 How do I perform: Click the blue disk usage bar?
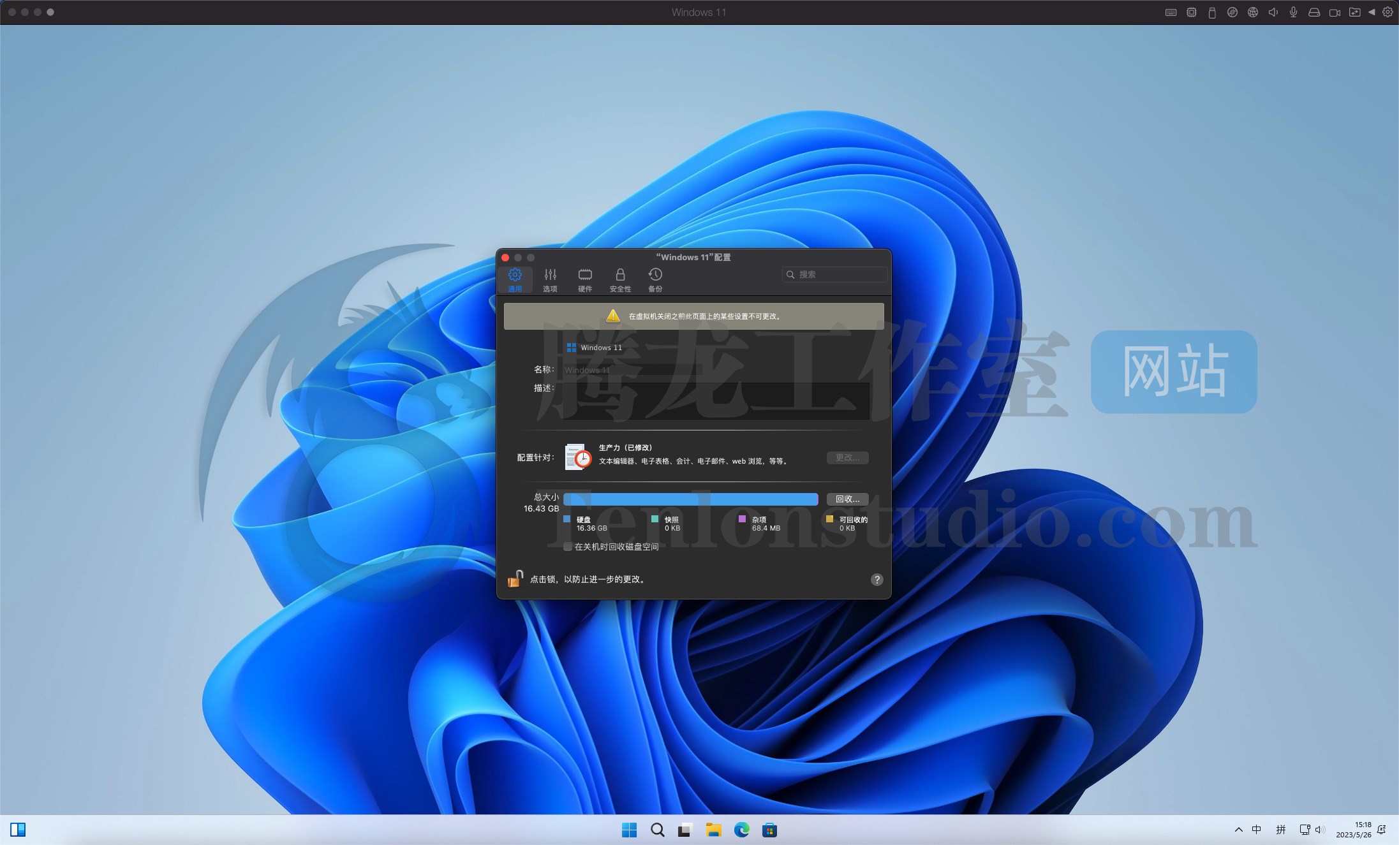690,499
